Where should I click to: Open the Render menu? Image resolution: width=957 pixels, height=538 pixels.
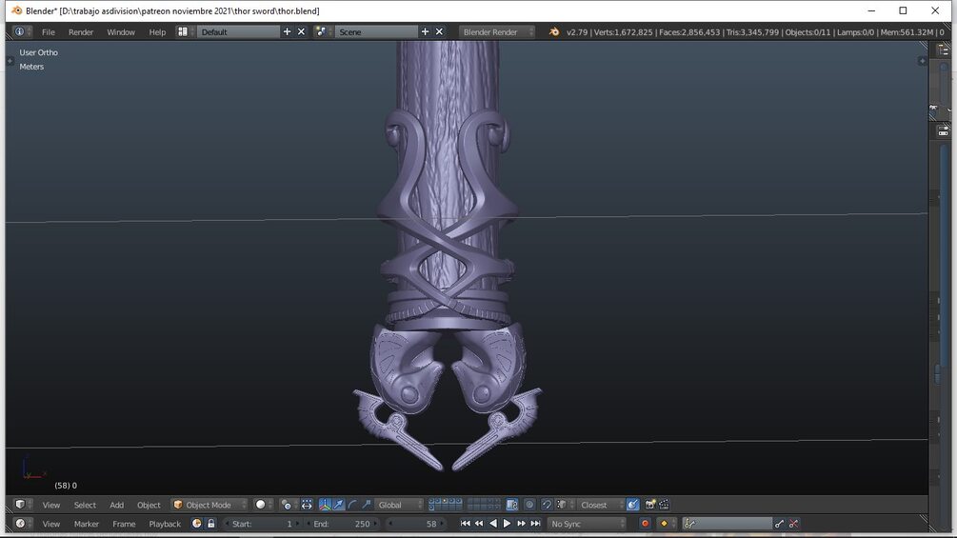click(x=81, y=32)
